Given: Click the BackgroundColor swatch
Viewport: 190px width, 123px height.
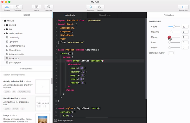Looking at the screenshot, I should click(171, 53).
